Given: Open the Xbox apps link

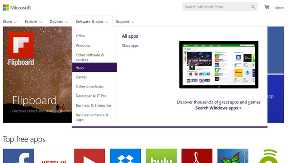Looking at the screenshot, I should click(x=130, y=45).
